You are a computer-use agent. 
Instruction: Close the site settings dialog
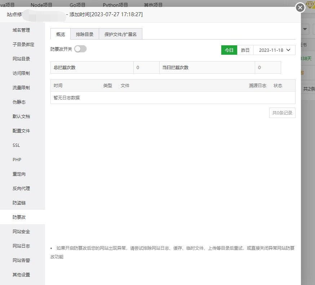[x=300, y=8]
